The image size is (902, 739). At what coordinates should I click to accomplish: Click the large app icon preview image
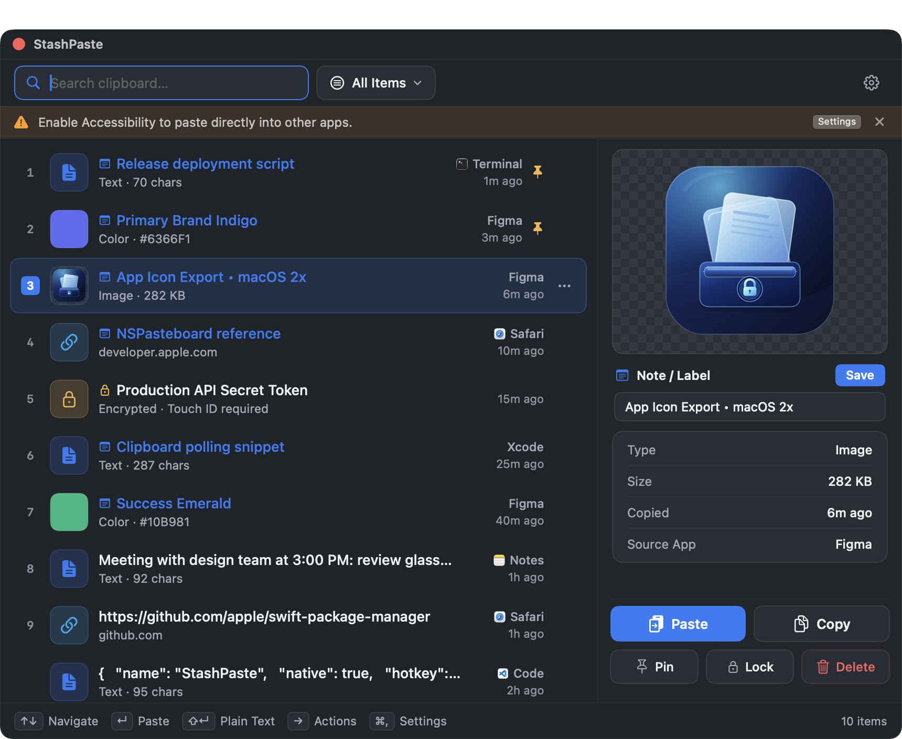click(750, 251)
